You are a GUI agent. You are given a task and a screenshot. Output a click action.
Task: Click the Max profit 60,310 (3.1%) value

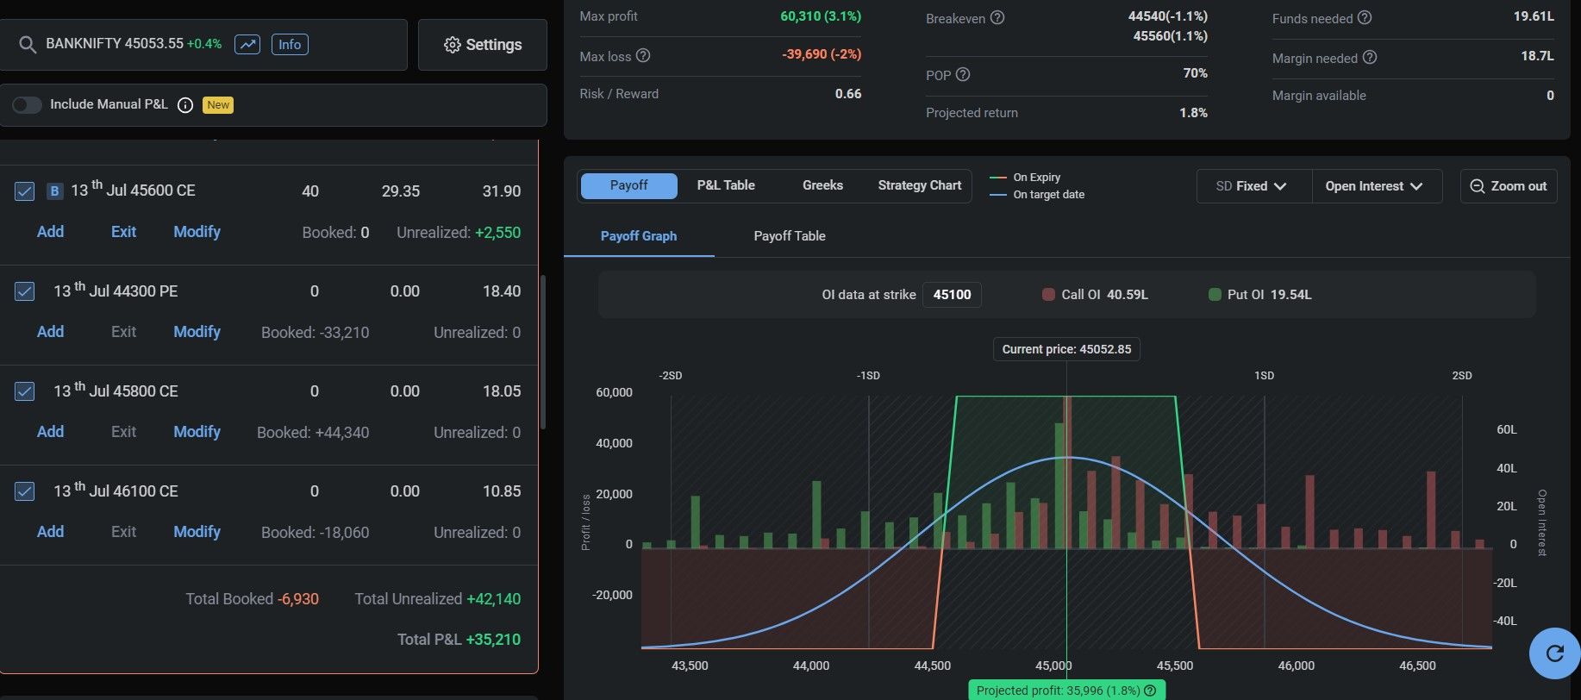coord(820,16)
